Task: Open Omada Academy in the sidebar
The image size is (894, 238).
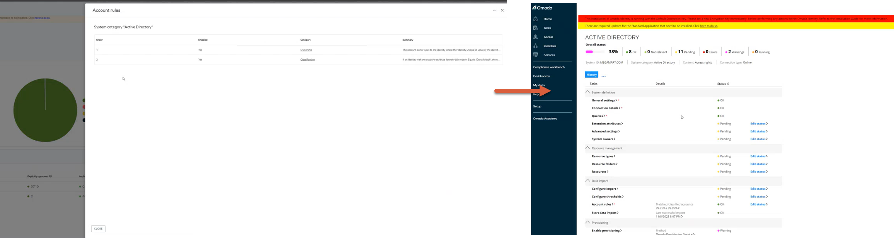Action: click(x=545, y=119)
